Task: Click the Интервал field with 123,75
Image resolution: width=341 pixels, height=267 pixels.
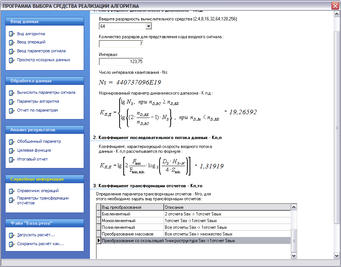Action: click(121, 62)
